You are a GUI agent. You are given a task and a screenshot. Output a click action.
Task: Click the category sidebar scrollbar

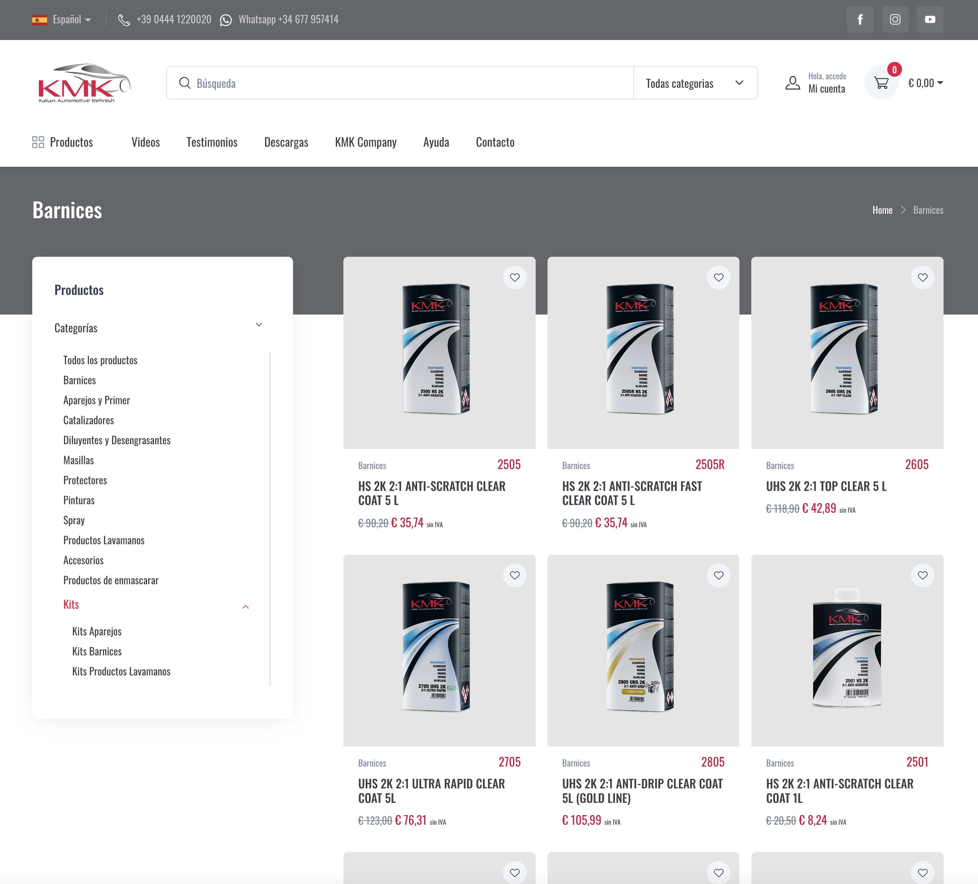(x=270, y=518)
